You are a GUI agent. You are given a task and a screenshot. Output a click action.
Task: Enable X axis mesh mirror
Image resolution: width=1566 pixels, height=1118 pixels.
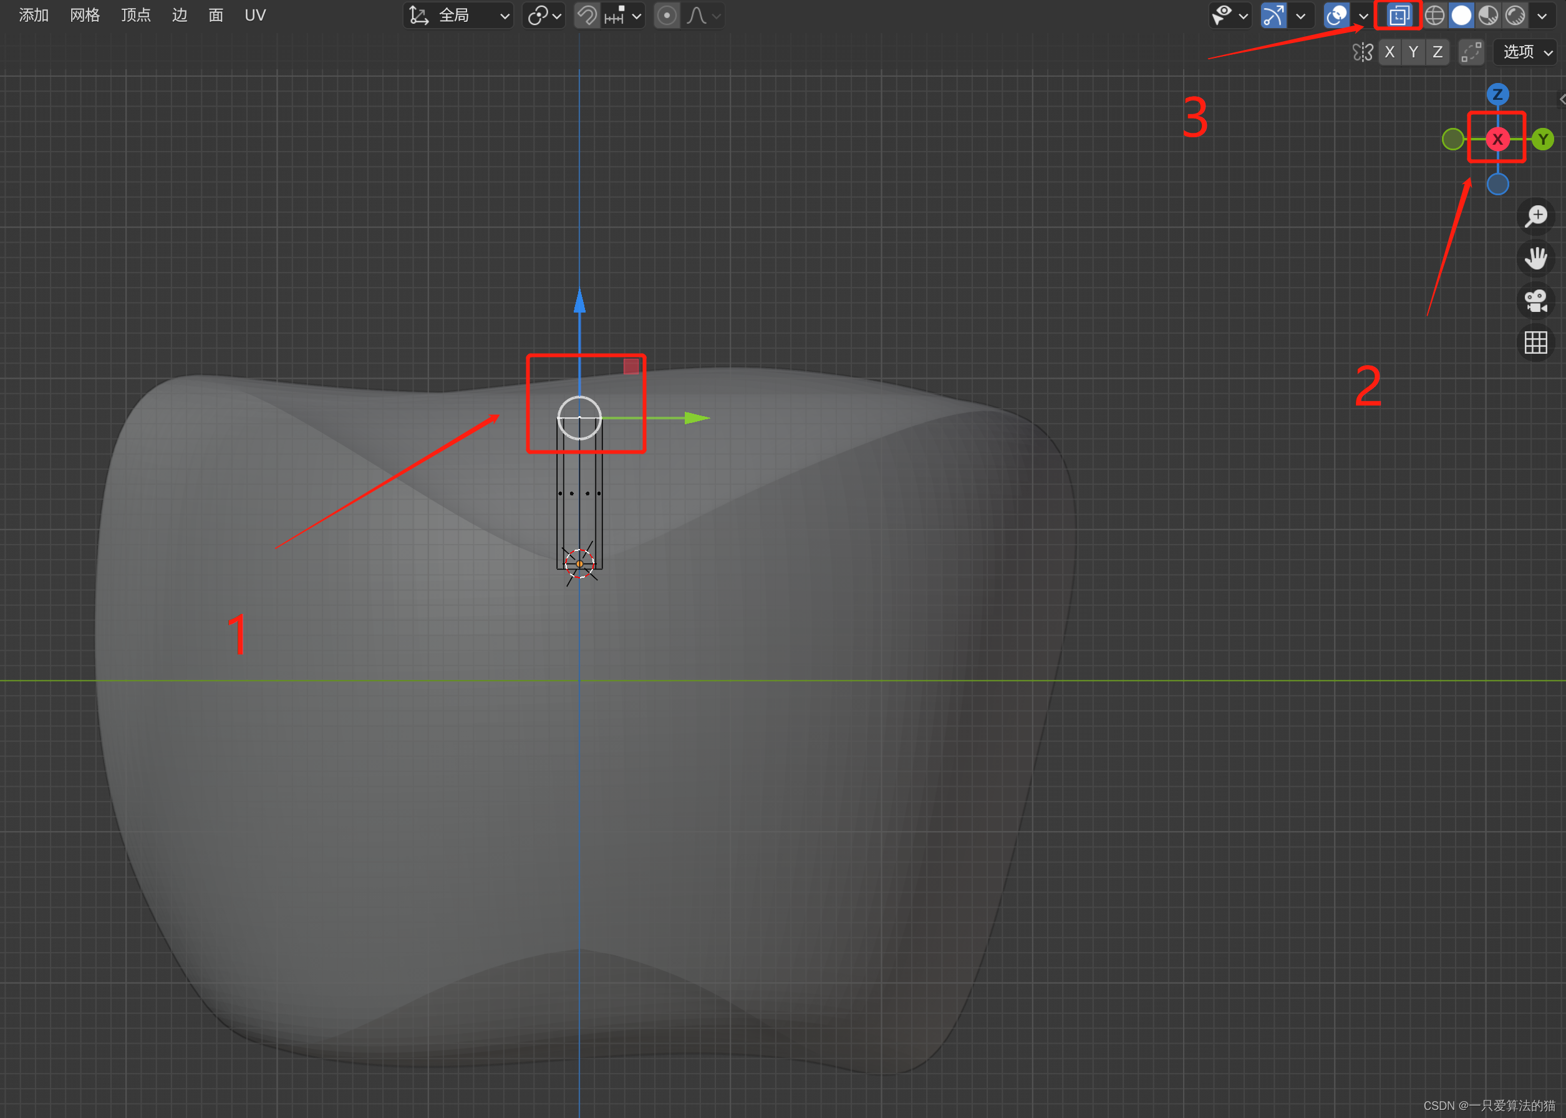coord(1389,52)
